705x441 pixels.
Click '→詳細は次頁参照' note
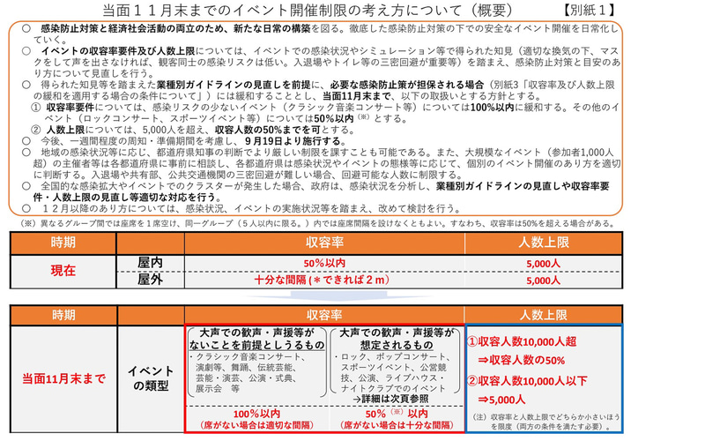pyautogui.click(x=390, y=399)
